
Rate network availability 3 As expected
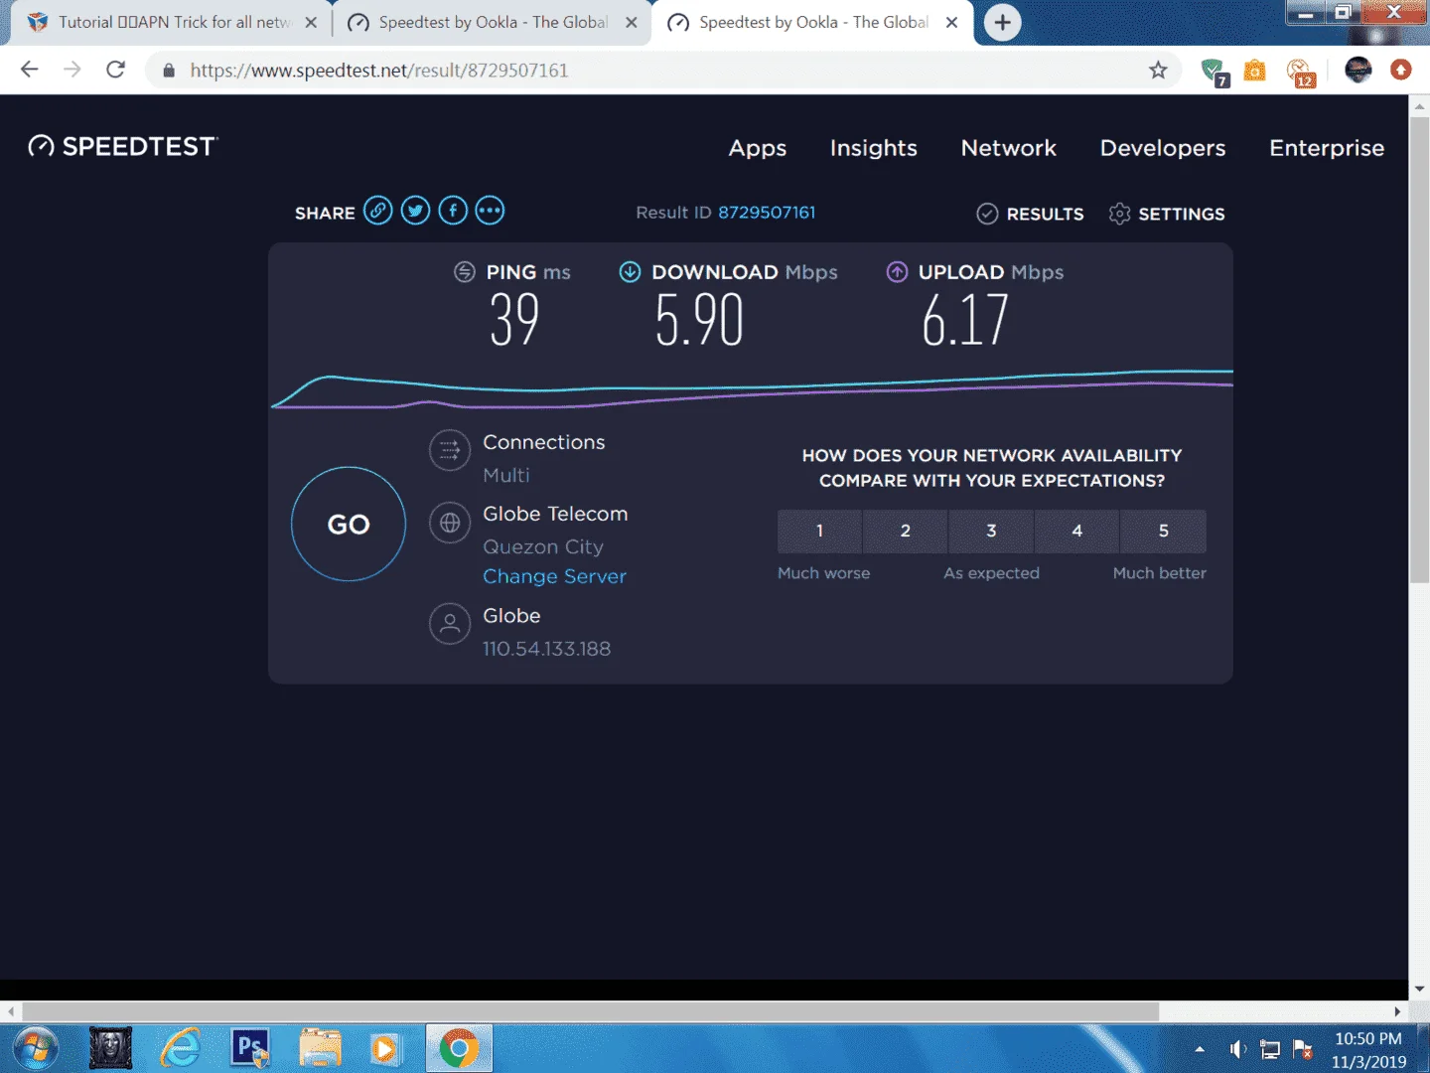[x=991, y=532]
